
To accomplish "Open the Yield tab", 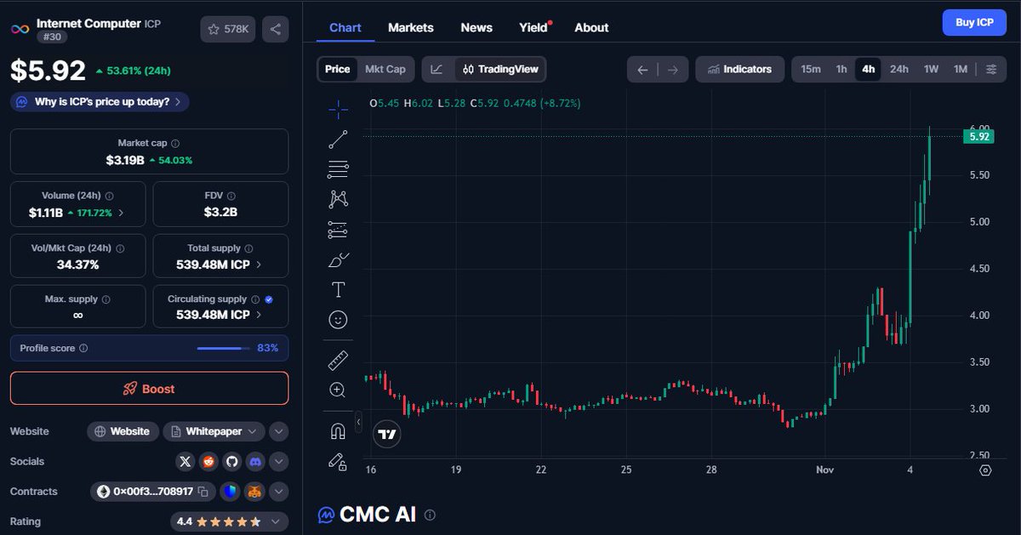I will point(534,27).
